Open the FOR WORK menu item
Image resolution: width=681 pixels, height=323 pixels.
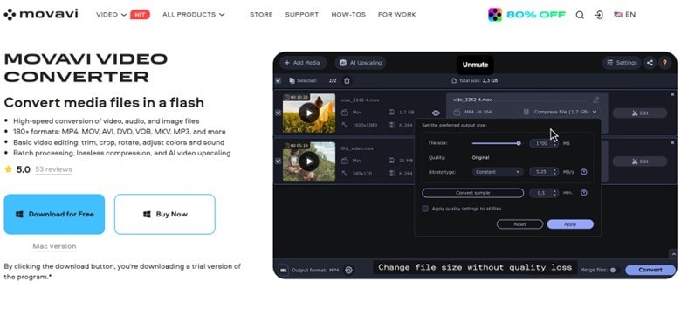pyautogui.click(x=397, y=14)
